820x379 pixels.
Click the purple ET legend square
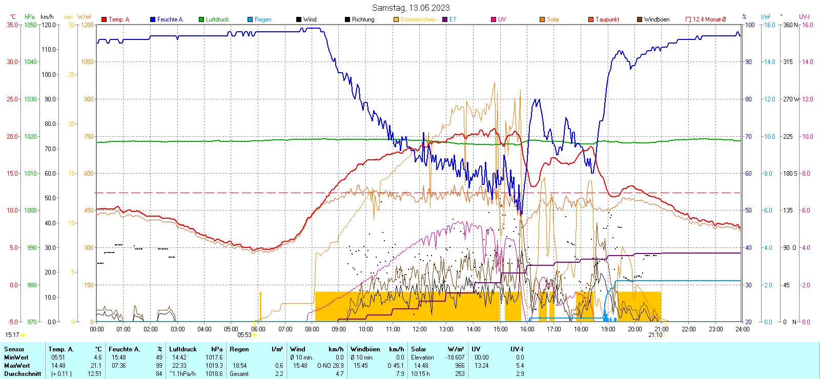click(x=445, y=19)
